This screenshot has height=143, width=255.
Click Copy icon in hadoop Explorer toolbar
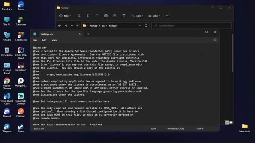point(88,16)
